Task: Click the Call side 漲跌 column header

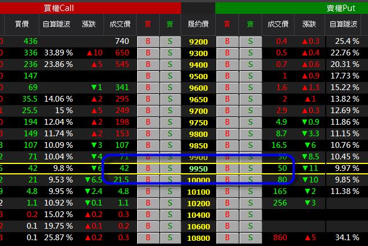Action: (89, 24)
